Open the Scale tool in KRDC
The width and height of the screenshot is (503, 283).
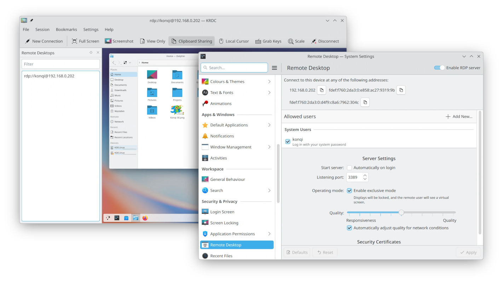[296, 41]
